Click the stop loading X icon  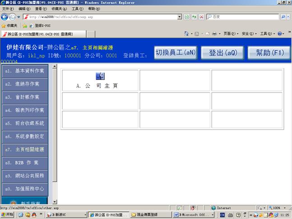[202, 17]
